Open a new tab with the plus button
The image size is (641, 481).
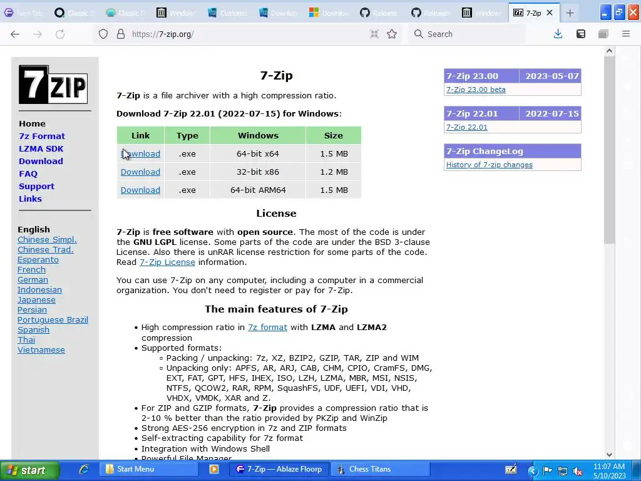[x=570, y=13]
